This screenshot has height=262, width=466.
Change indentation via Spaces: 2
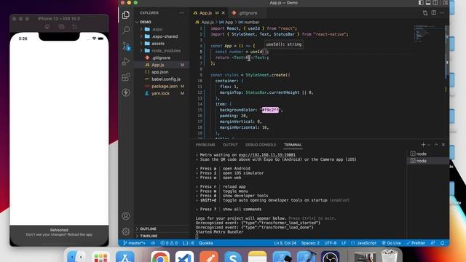coord(310,243)
